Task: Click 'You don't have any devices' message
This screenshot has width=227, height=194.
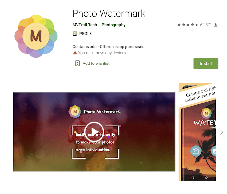Action: tap(102, 53)
